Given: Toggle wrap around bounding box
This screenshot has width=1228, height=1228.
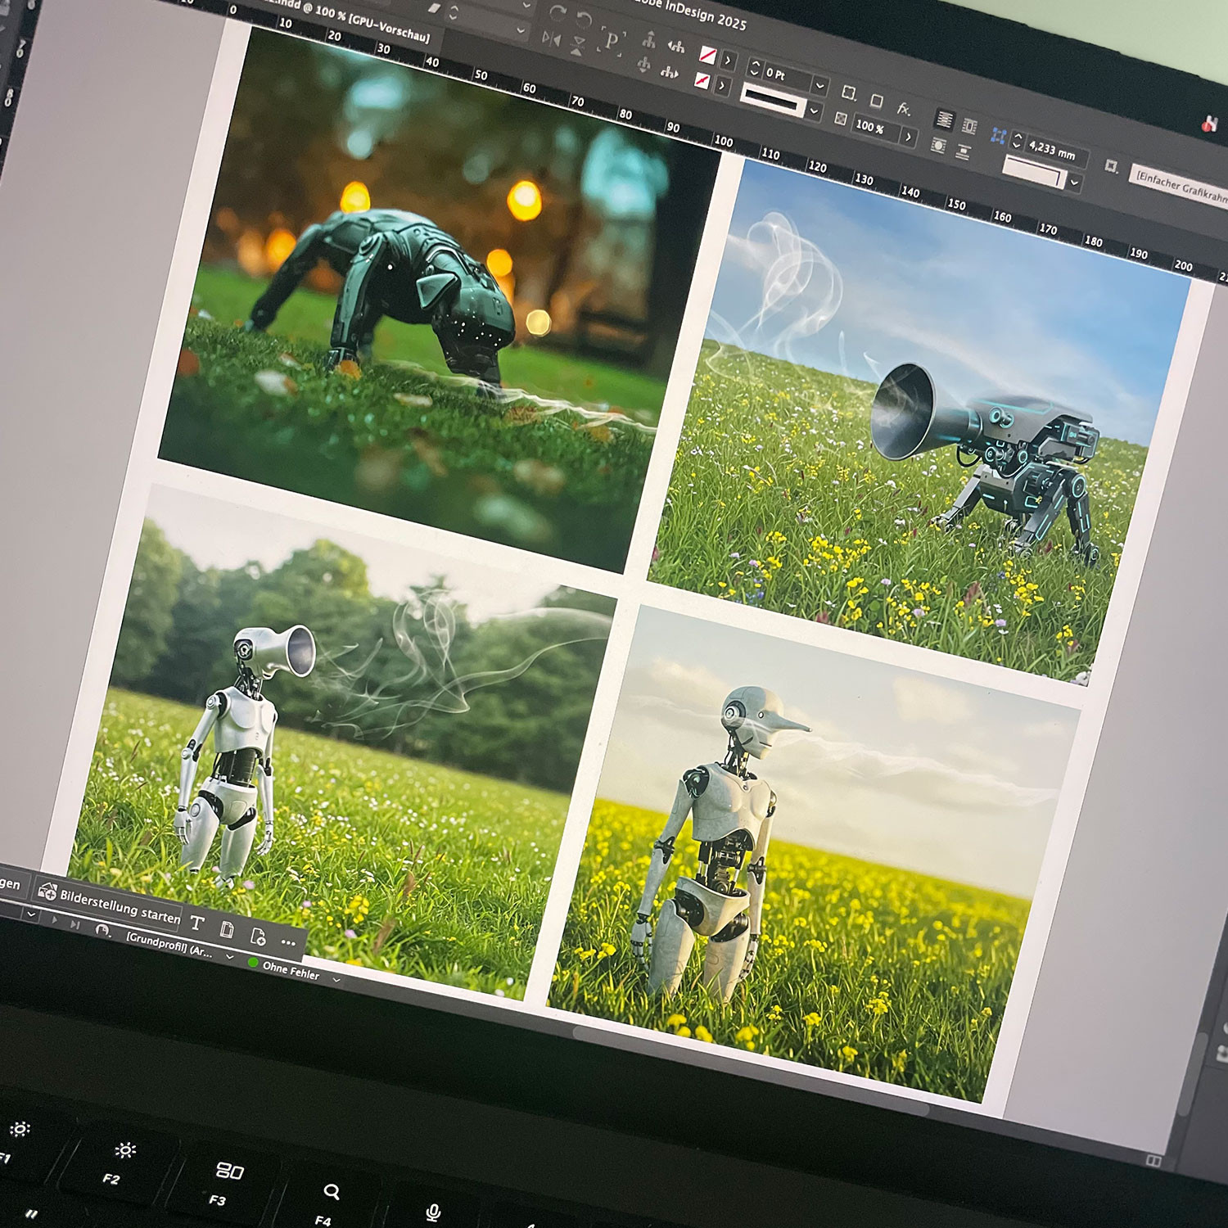Looking at the screenshot, I should (969, 126).
